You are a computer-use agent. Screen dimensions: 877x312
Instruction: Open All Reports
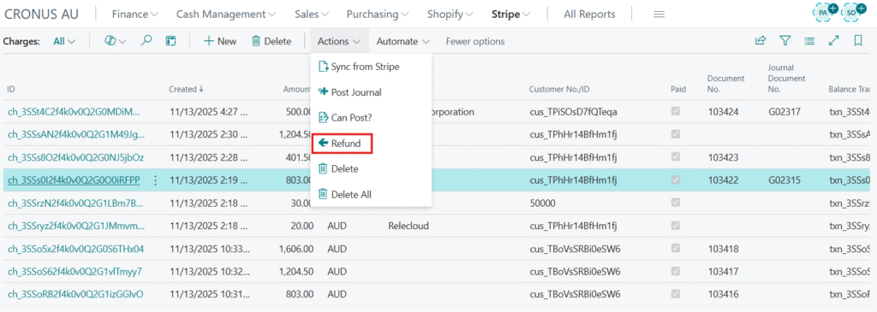click(589, 14)
